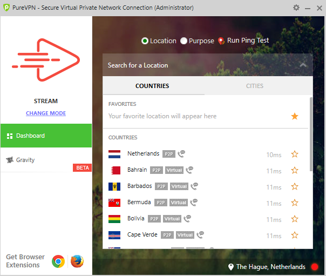Click the CHANGE MODE link

click(46, 113)
